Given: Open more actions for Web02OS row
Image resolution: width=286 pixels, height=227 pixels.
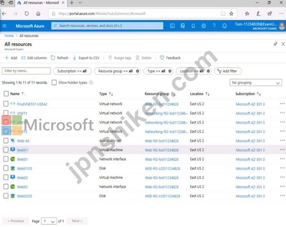Looking at the screenshot, I should tap(282, 196).
